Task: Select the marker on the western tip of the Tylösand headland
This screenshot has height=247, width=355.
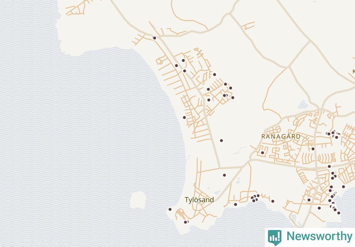Action: (x=170, y=209)
